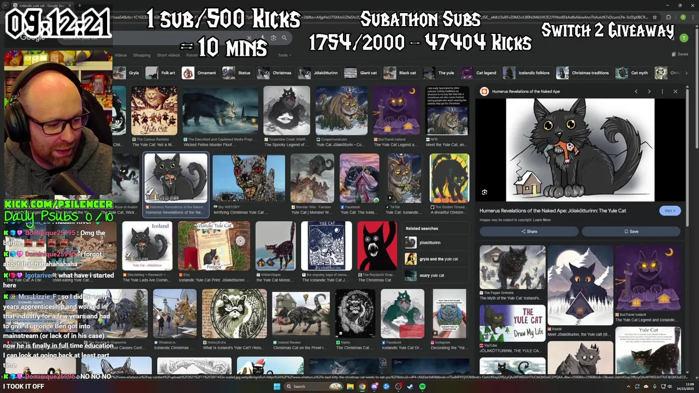699x393 pixels.
Task: Open File Explorer from taskbar
Action: click(x=349, y=386)
